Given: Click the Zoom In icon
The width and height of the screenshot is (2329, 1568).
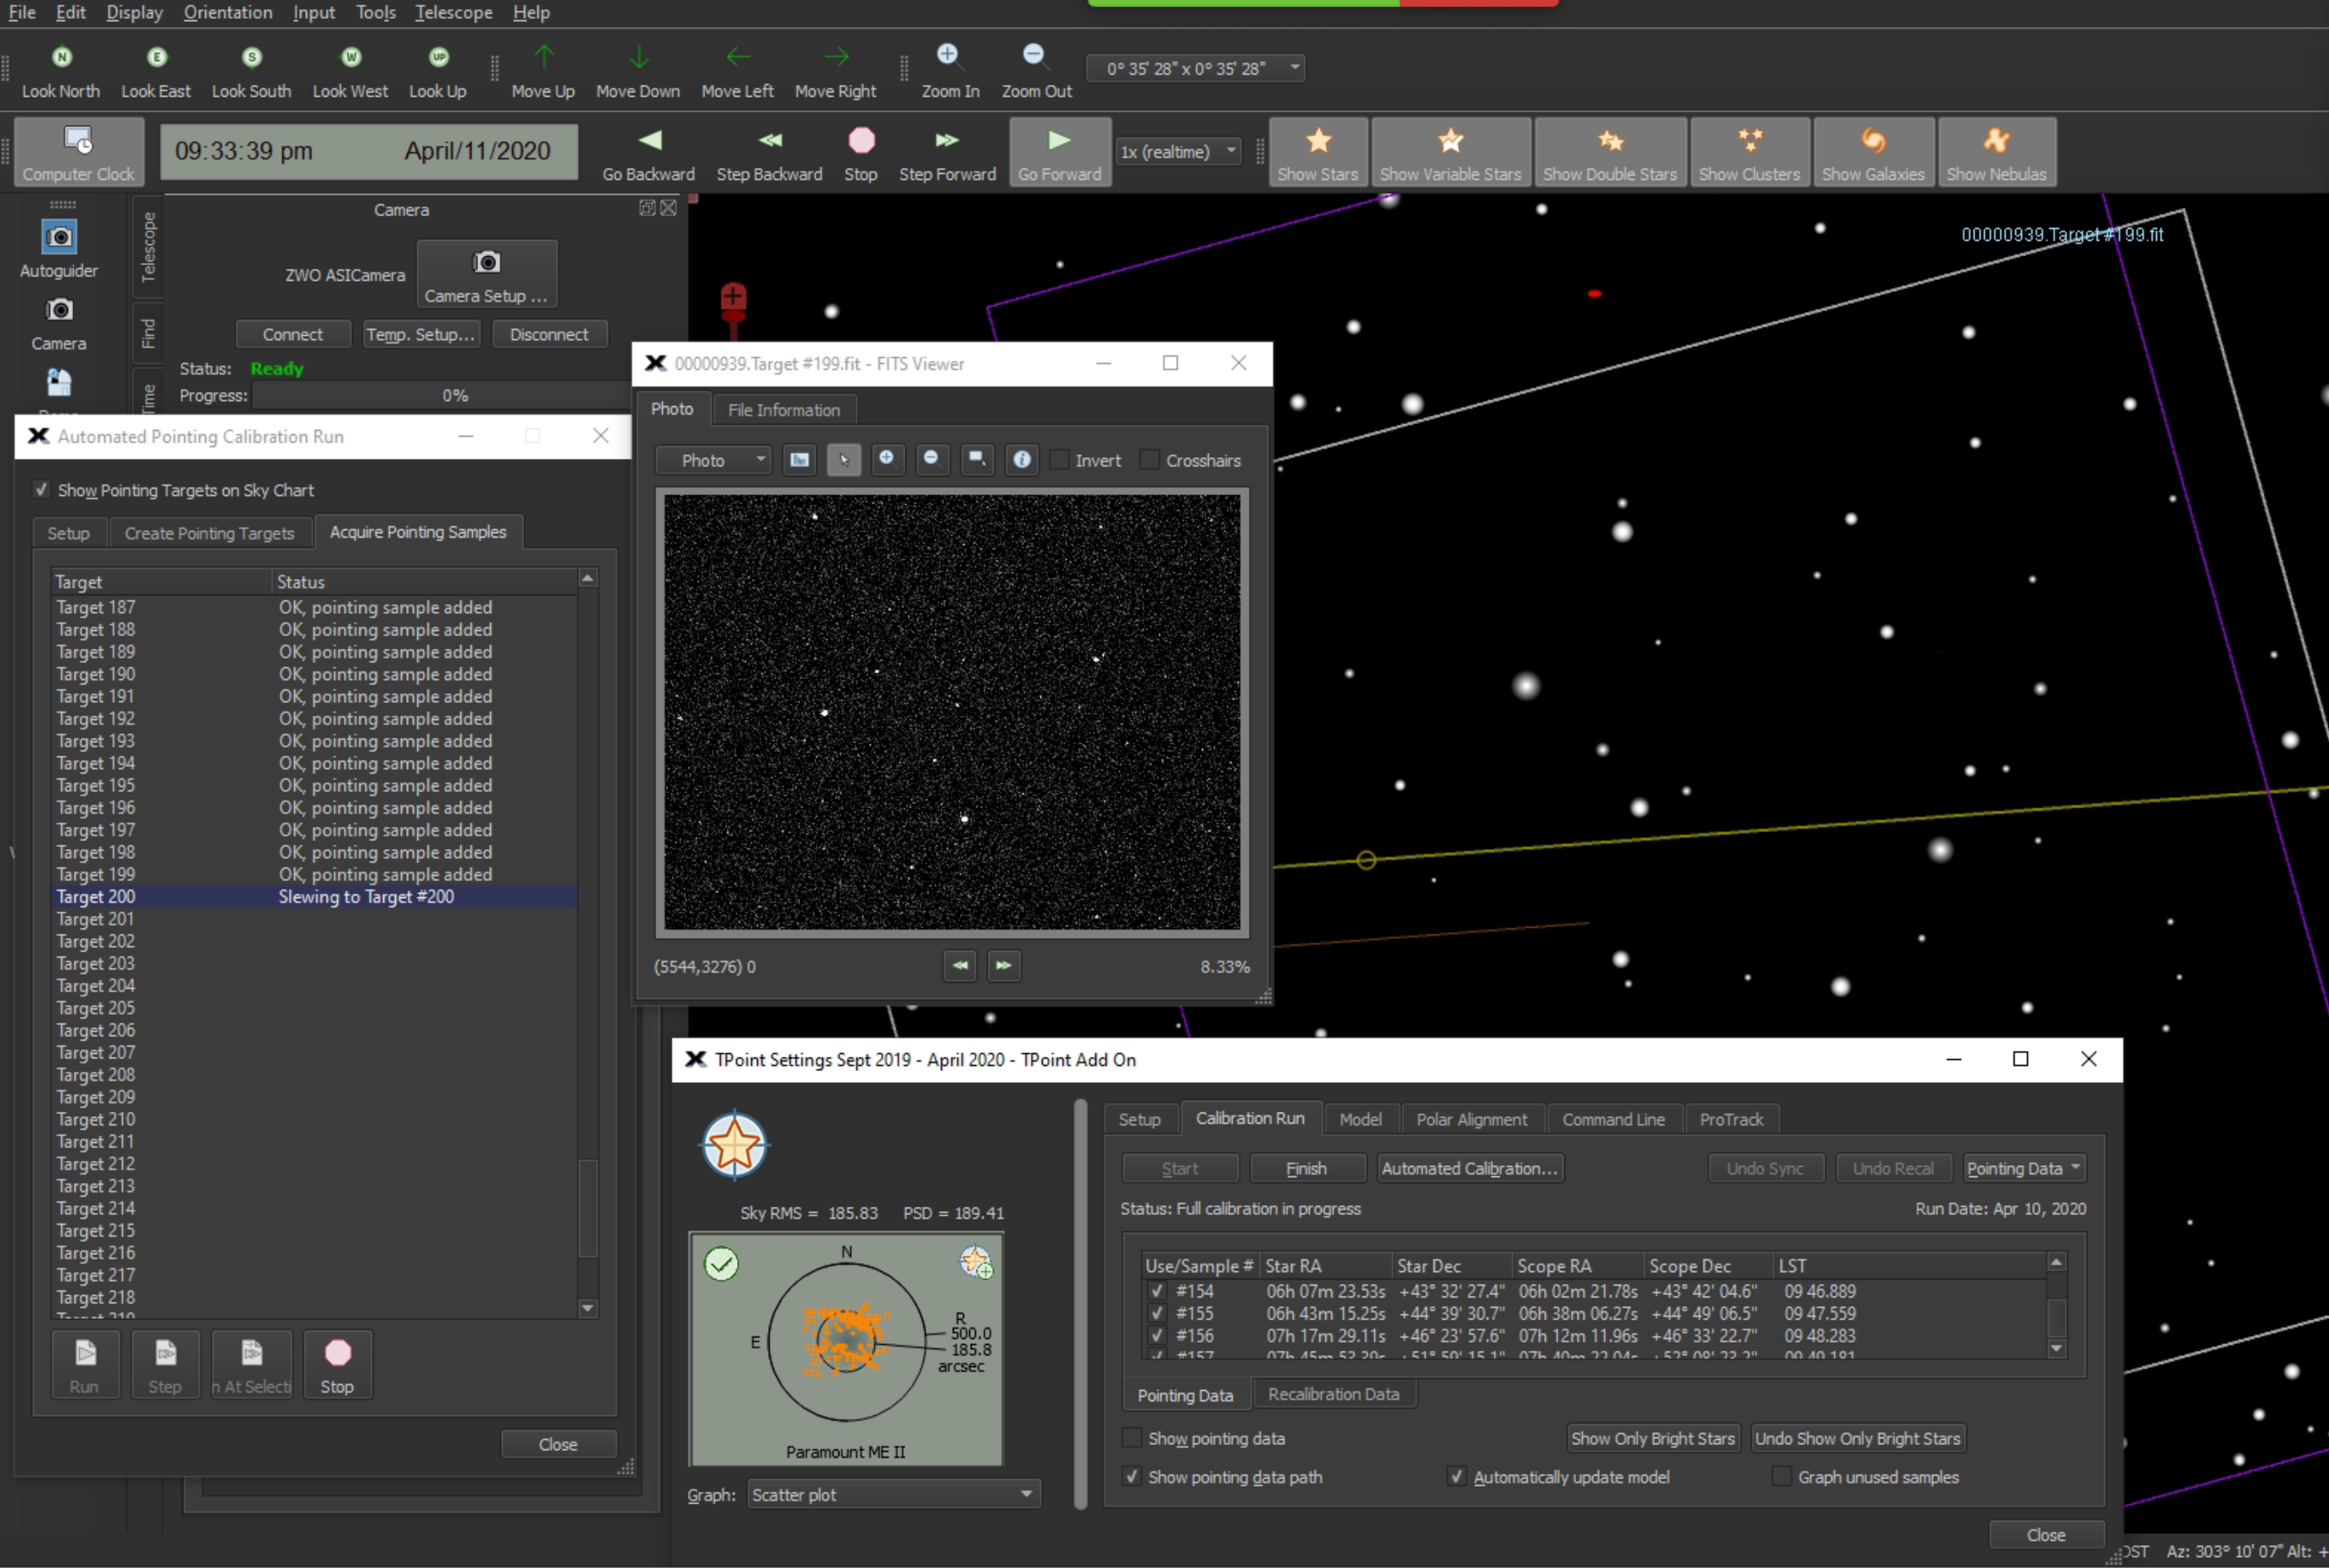Looking at the screenshot, I should pyautogui.click(x=948, y=55).
